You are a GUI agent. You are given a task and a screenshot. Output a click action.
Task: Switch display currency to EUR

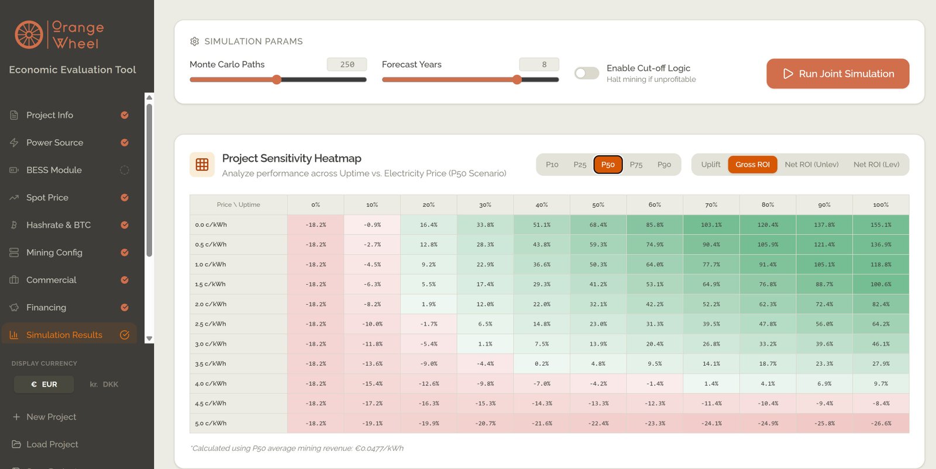[44, 384]
